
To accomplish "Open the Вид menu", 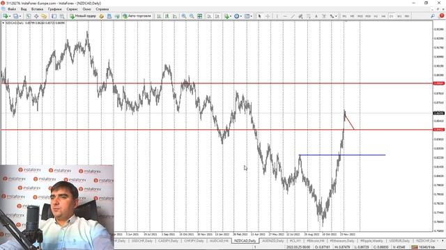I will click(24, 9).
